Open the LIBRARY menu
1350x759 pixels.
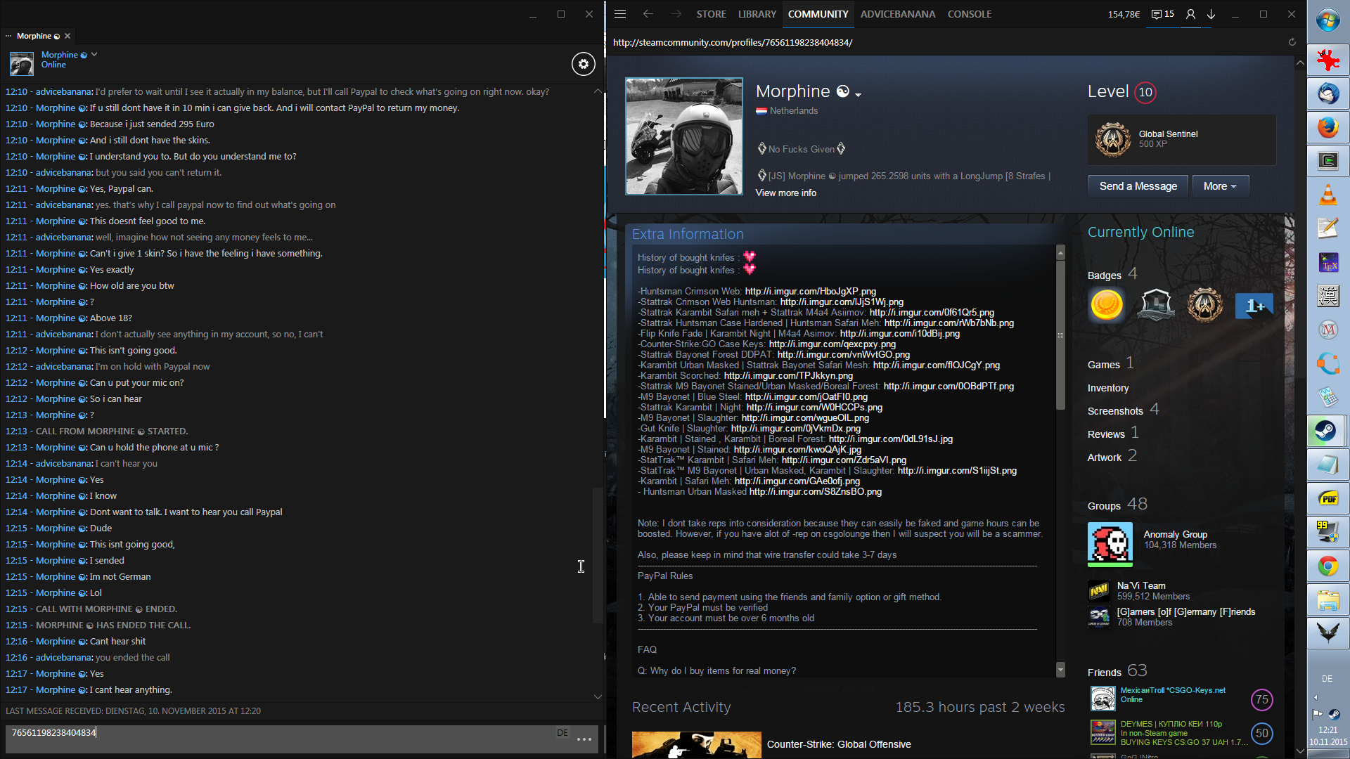(x=757, y=14)
